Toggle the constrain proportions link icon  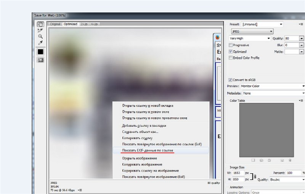255,177
